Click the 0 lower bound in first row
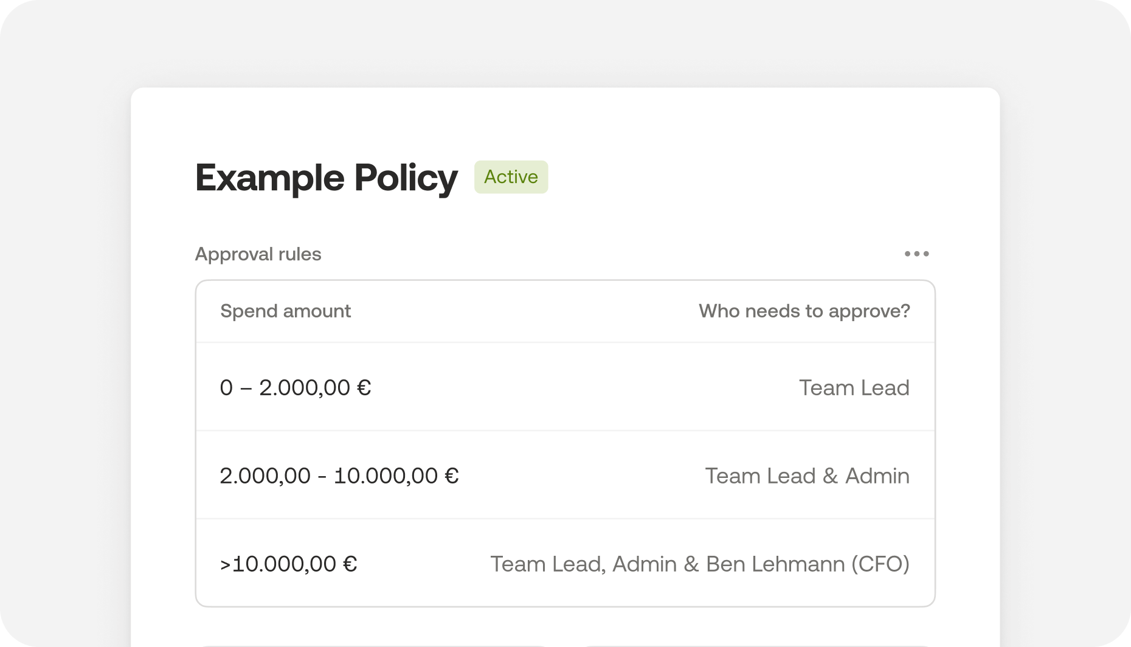This screenshot has width=1131, height=647. pos(226,388)
